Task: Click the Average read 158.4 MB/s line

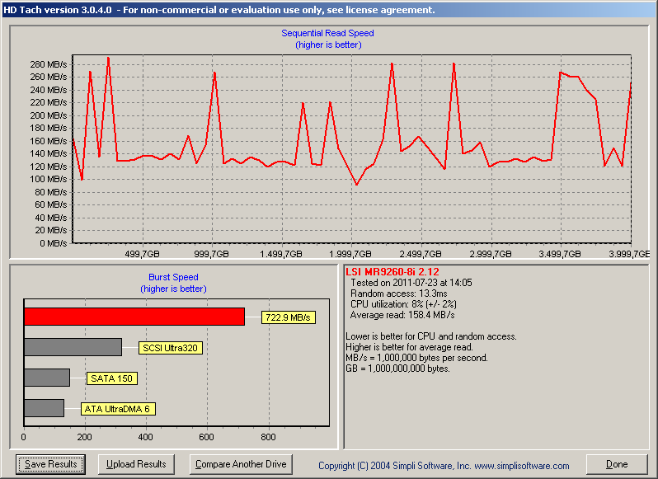Action: (402, 315)
